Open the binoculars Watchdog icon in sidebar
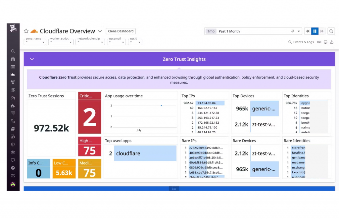The image size is (339, 219). coord(13,59)
